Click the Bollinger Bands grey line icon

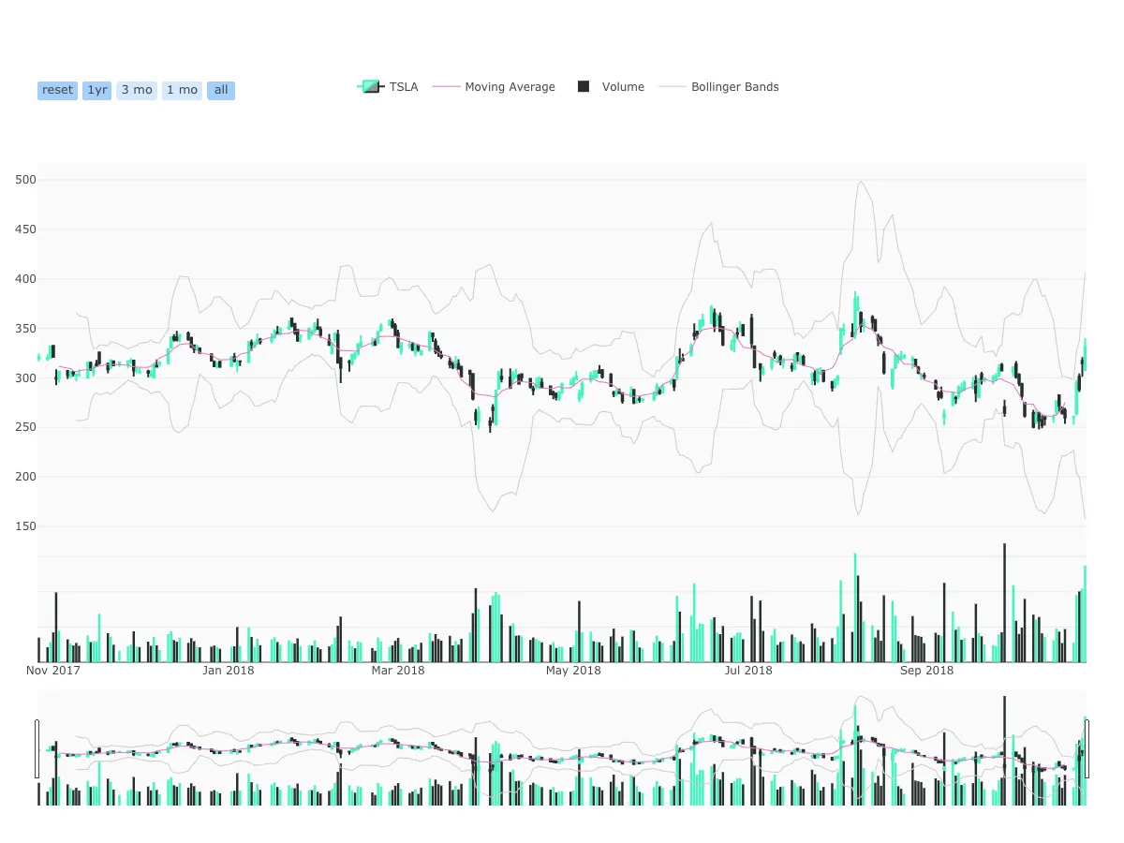click(x=673, y=87)
